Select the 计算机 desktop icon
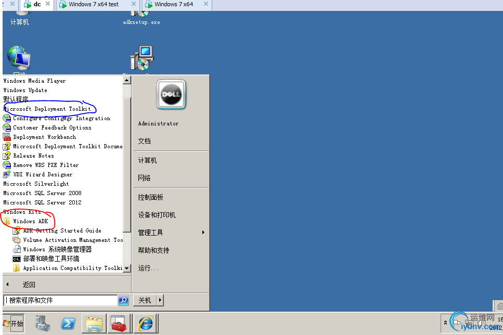This screenshot has width=503, height=335. (20, 18)
